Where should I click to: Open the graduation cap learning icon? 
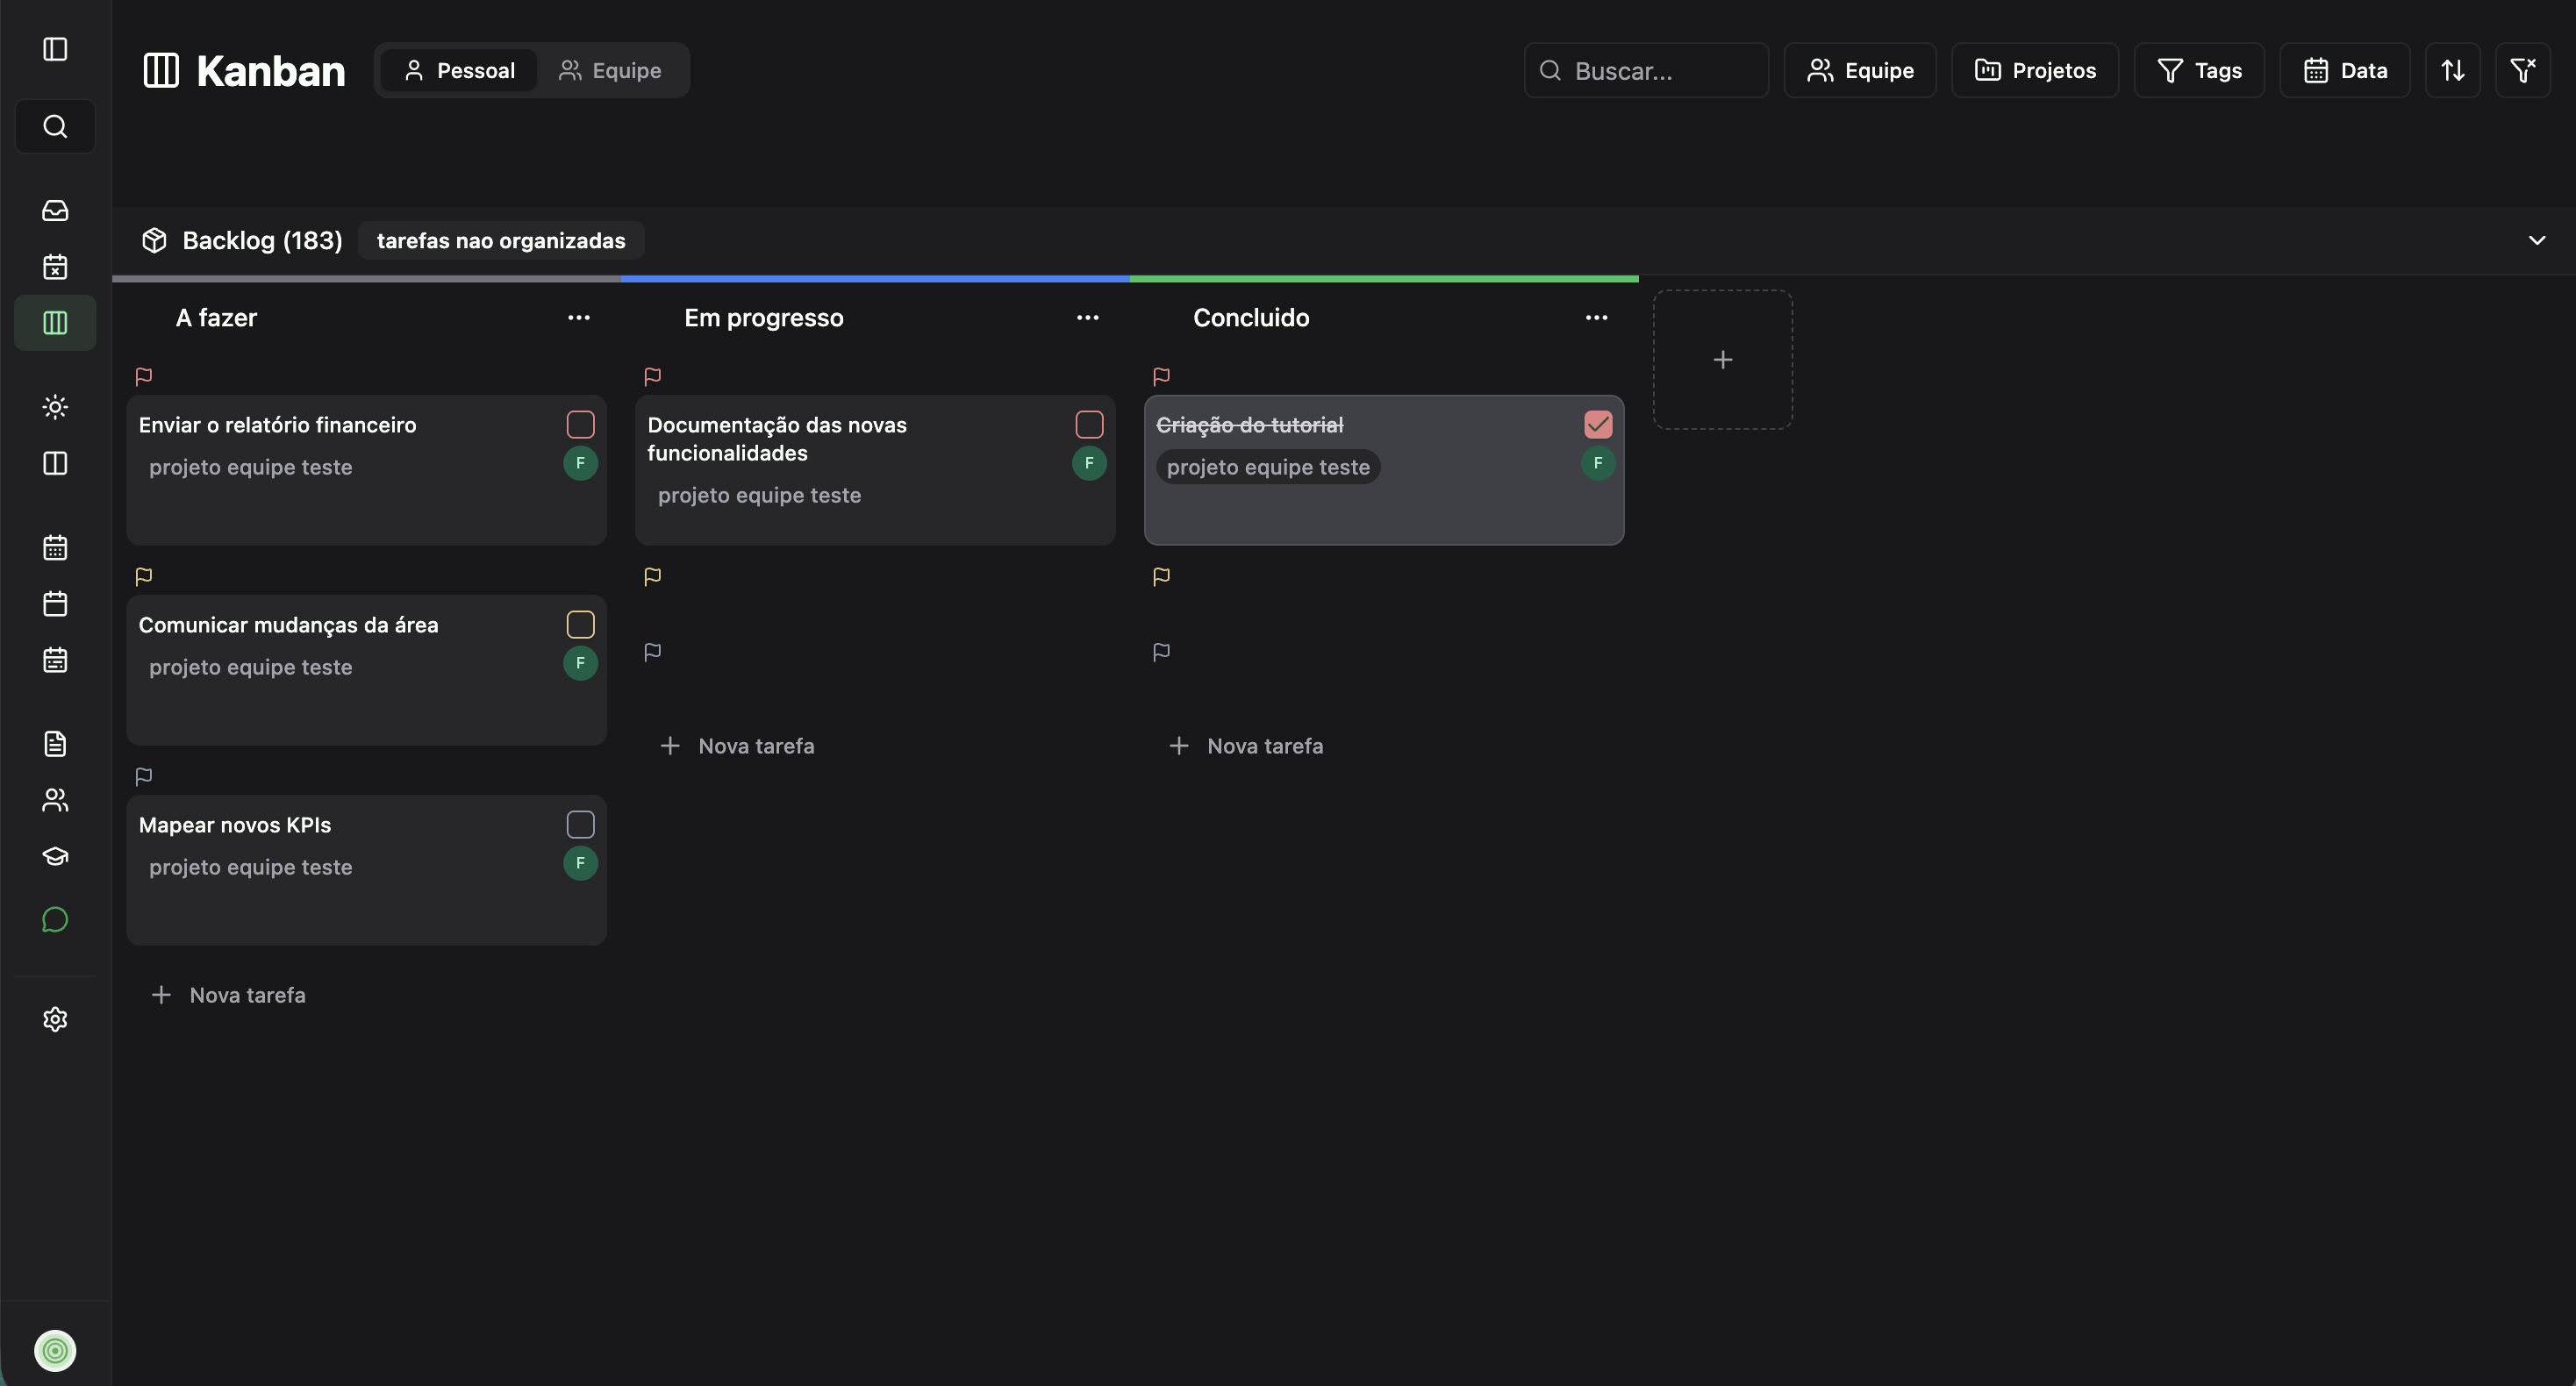pos(54,857)
